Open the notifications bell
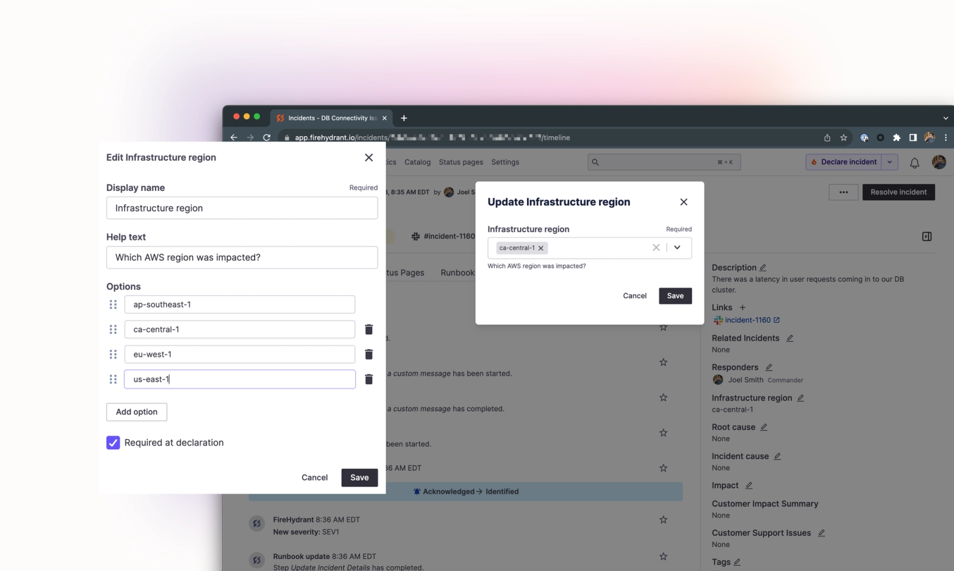Image resolution: width=954 pixels, height=571 pixels. coord(914,162)
